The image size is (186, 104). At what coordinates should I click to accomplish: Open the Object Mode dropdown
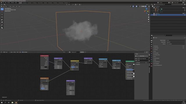tap(5, 6)
